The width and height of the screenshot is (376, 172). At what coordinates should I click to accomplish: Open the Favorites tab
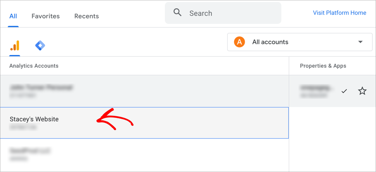point(45,16)
